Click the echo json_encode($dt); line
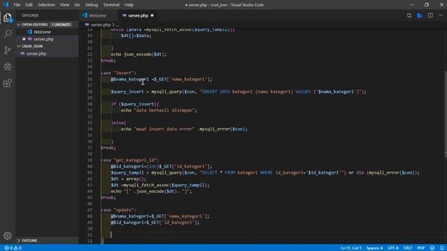This screenshot has height=251, width=447. pyautogui.click(x=138, y=54)
